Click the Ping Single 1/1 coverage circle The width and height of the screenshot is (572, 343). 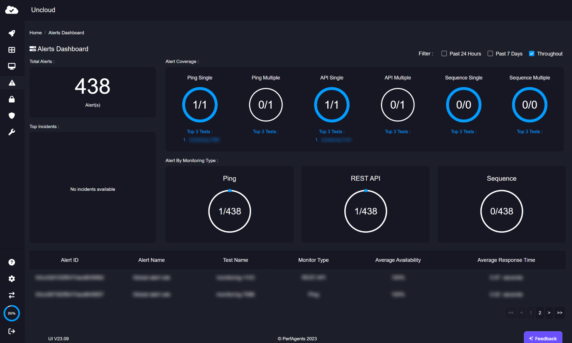pos(200,105)
